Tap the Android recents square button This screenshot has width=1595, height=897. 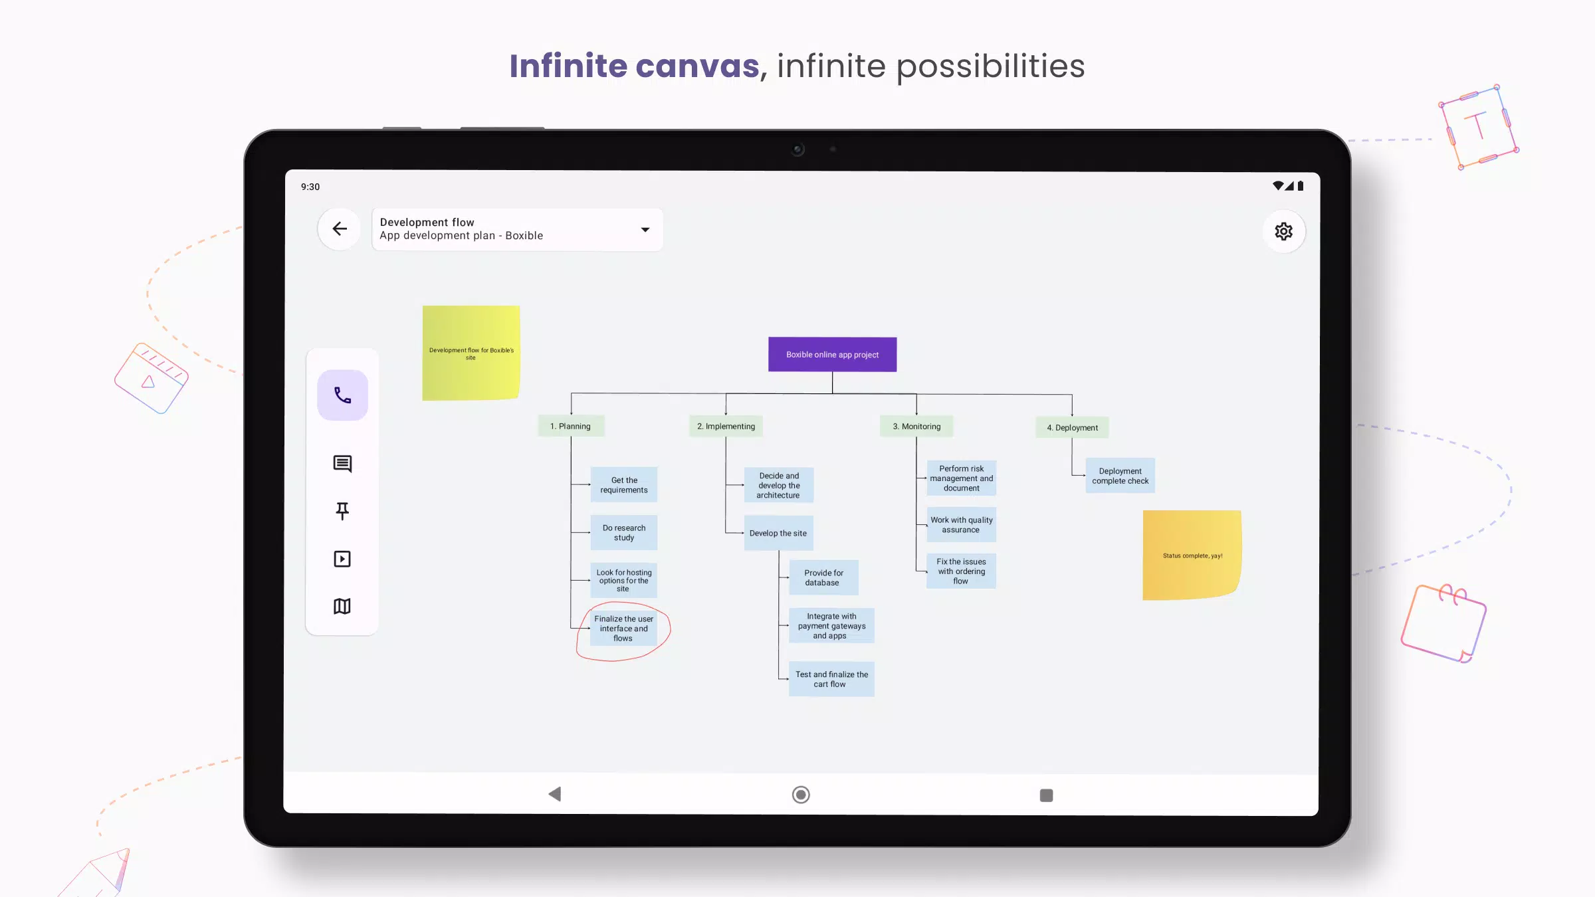point(1046,795)
